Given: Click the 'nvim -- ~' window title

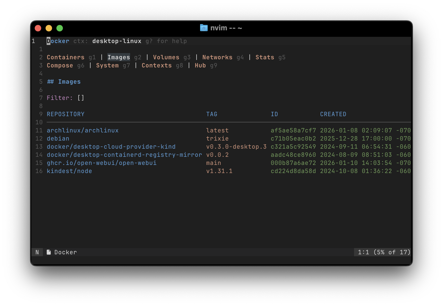Looking at the screenshot, I should coord(226,28).
